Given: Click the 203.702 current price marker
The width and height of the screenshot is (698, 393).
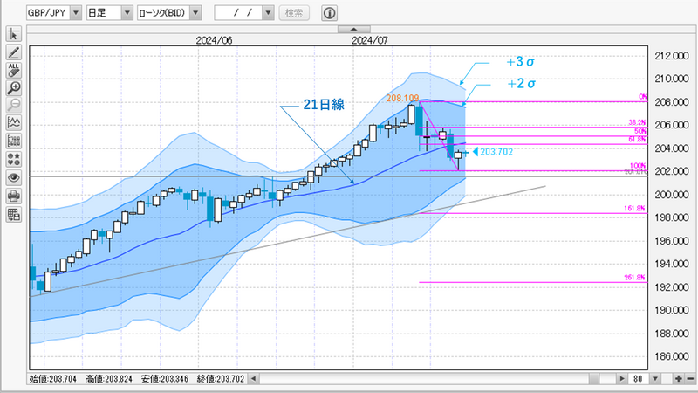Looking at the screenshot, I should (x=493, y=152).
